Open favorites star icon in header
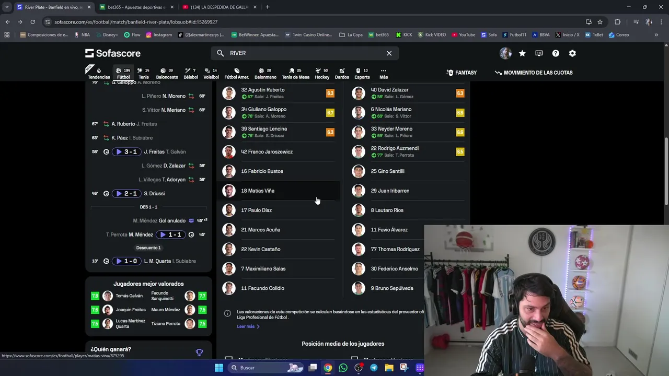 coord(522,53)
